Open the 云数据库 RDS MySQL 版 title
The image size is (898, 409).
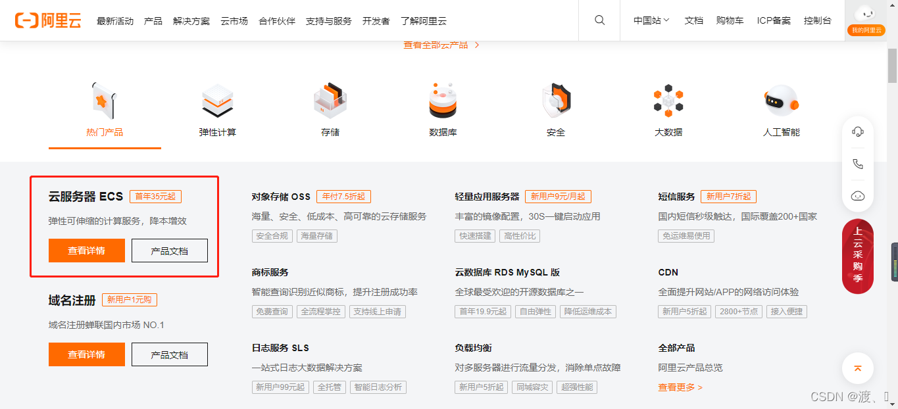tap(507, 272)
